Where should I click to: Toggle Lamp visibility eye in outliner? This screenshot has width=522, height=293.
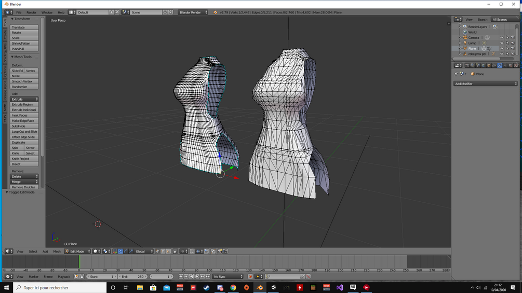tap(502, 43)
